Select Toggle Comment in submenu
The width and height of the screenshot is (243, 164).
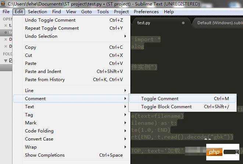click(x=183, y=99)
